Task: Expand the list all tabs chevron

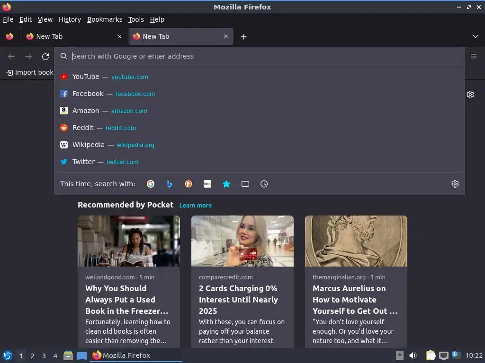Action: (x=476, y=36)
